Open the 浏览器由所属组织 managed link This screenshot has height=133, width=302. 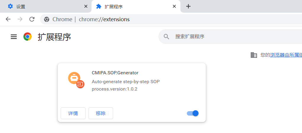tap(286, 55)
